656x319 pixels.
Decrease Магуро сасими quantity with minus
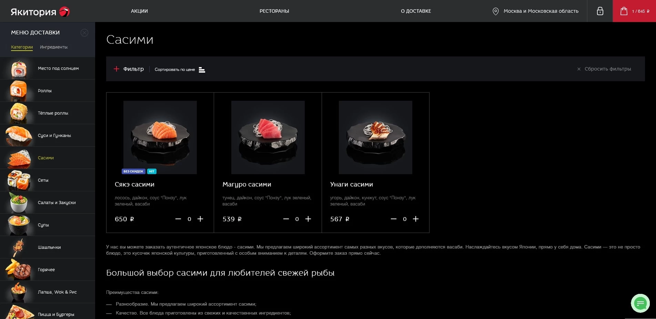(x=286, y=219)
